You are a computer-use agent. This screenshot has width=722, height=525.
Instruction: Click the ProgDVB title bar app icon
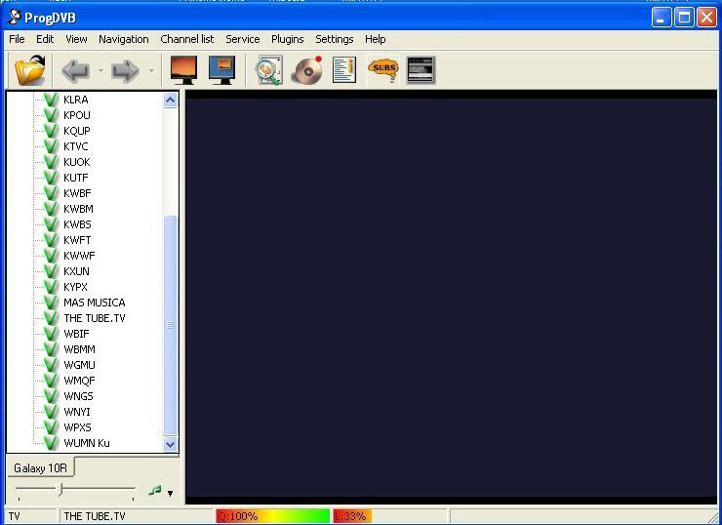pos(15,18)
